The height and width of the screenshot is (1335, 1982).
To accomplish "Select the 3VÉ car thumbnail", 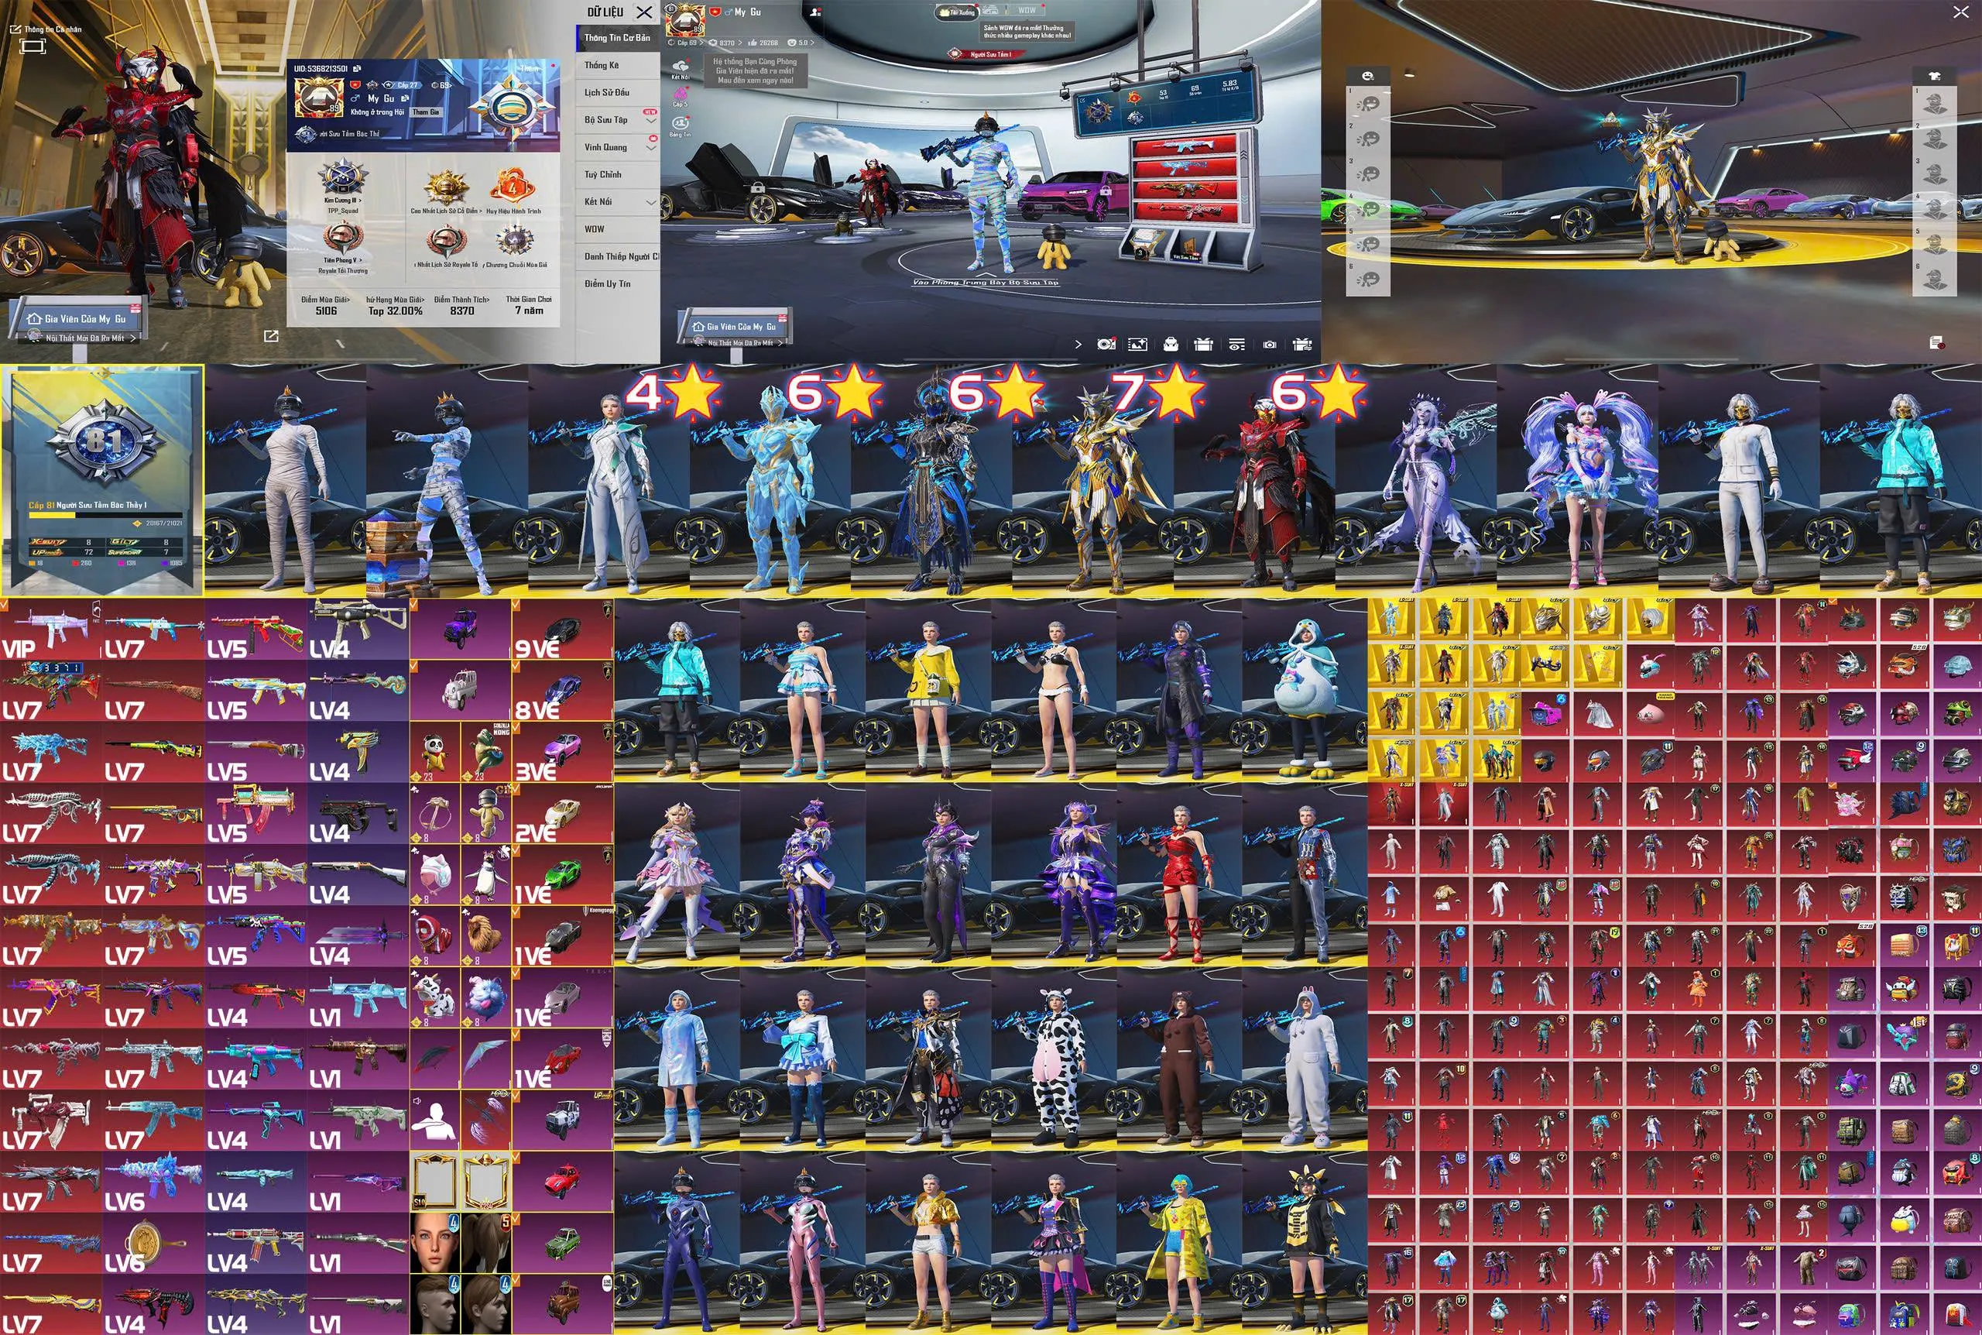I will [x=563, y=753].
